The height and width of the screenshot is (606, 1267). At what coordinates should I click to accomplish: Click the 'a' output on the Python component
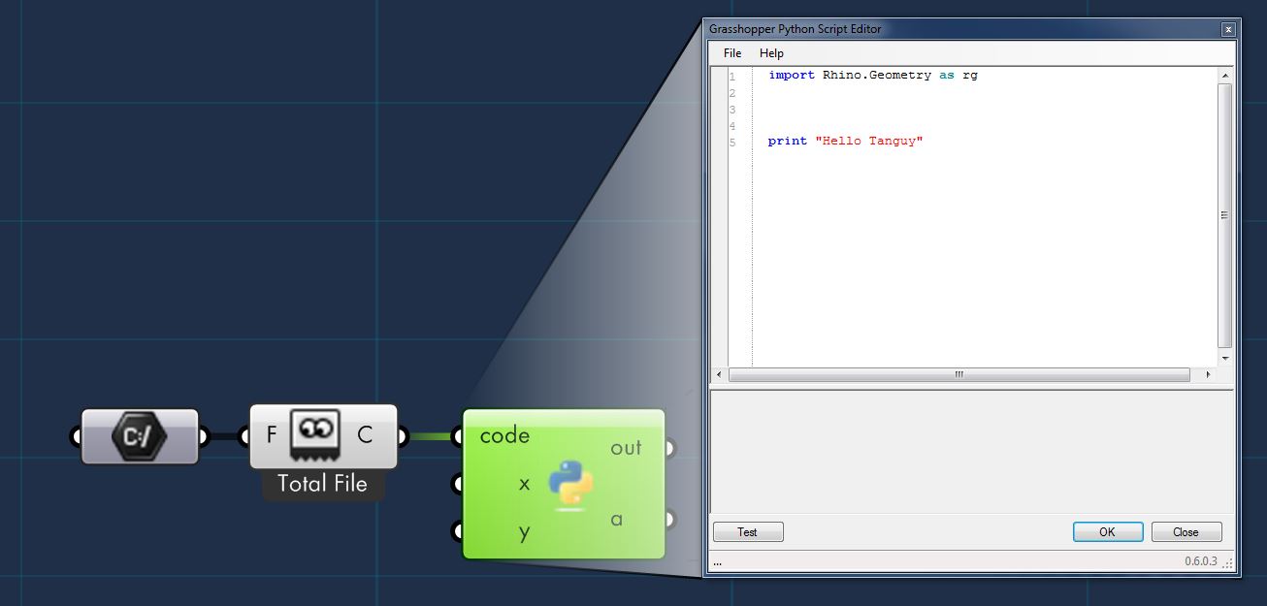(x=617, y=520)
